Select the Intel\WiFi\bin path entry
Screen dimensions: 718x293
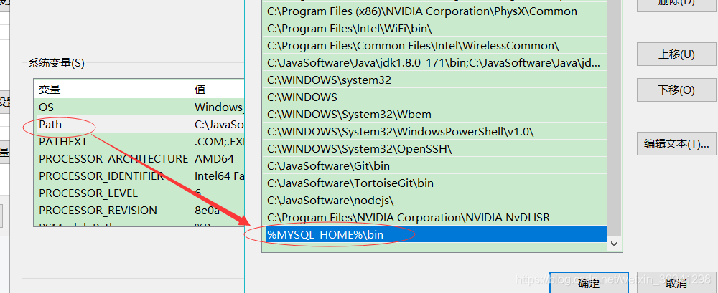click(436, 29)
